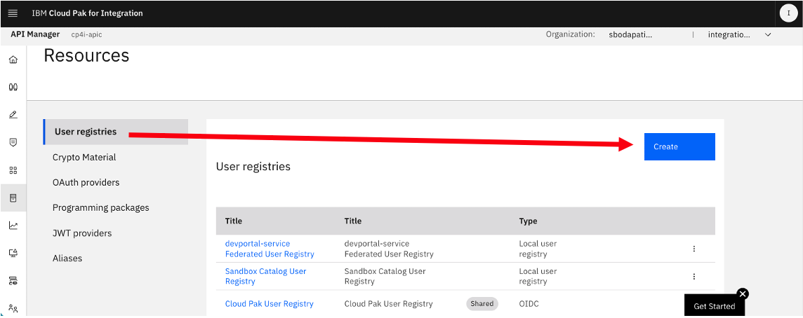Open OAuth providers section
This screenshot has width=803, height=318.
86,183
